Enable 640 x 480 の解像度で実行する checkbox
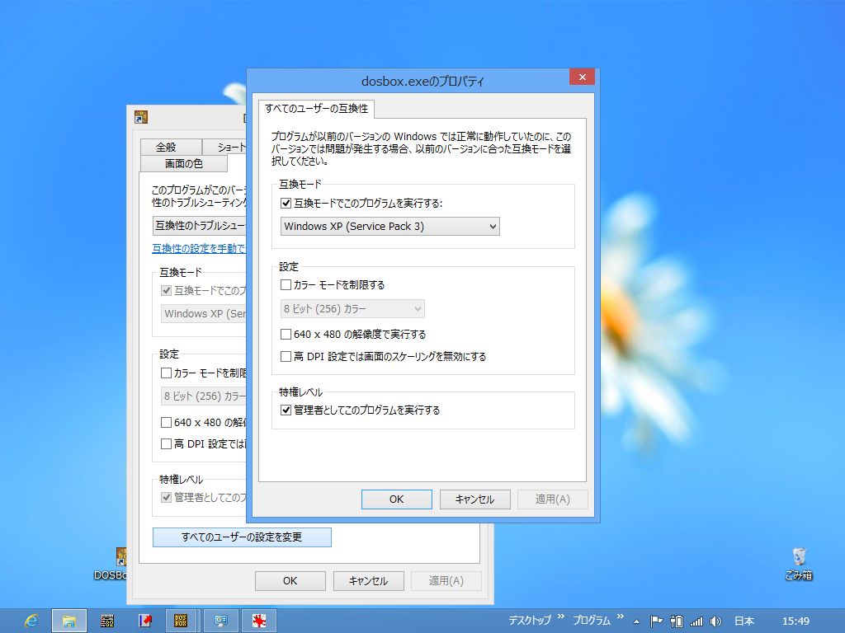845x633 pixels. 286,335
